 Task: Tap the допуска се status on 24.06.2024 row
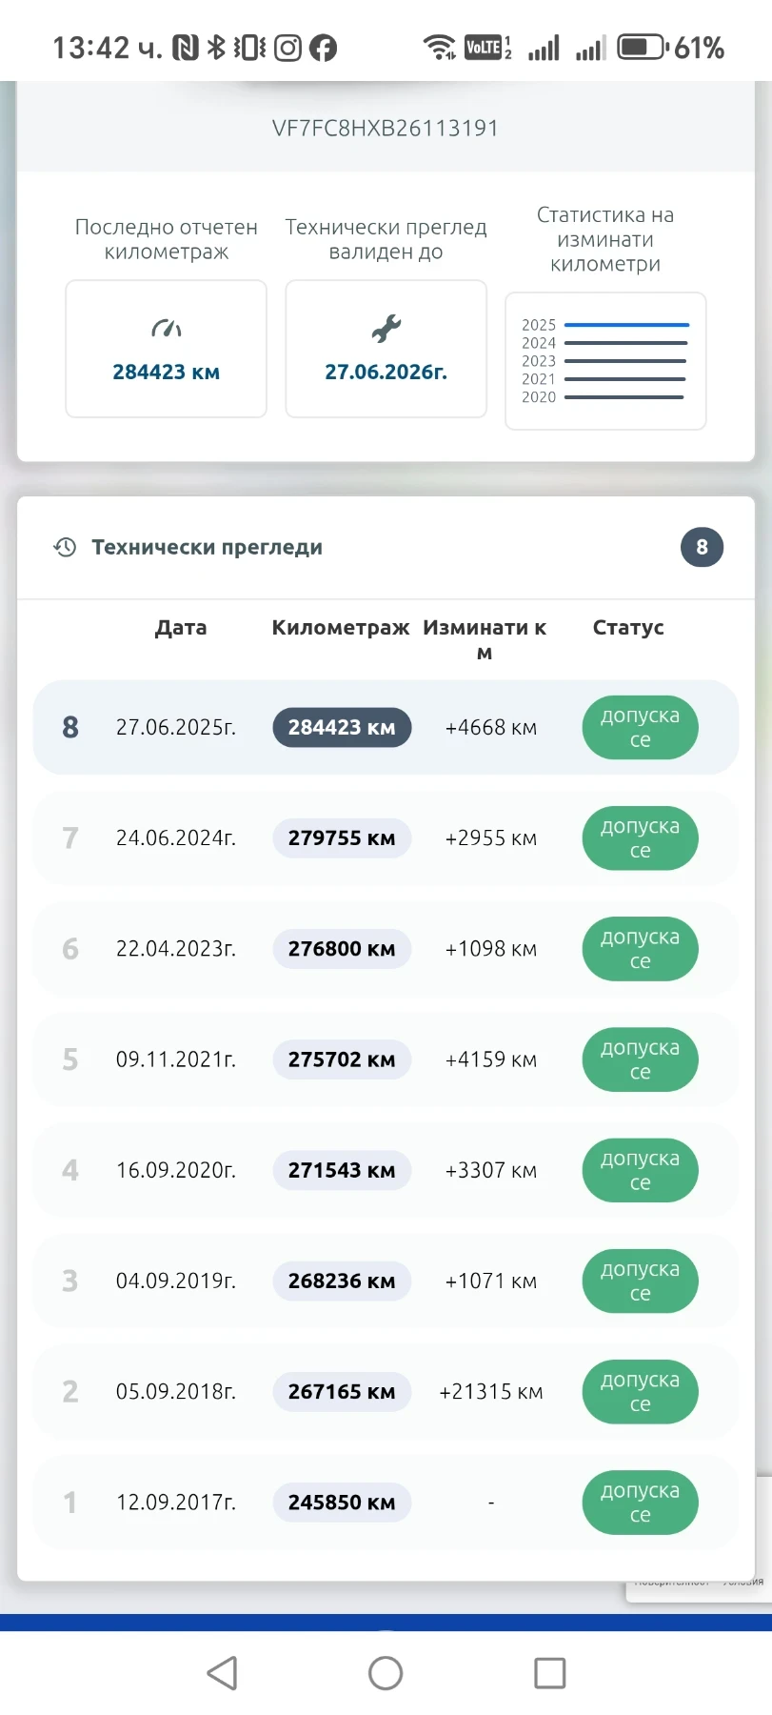tap(640, 838)
